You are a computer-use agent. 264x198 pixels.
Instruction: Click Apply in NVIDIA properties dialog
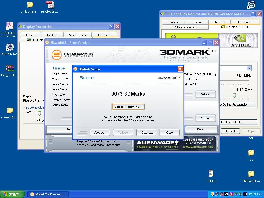pos(251,131)
